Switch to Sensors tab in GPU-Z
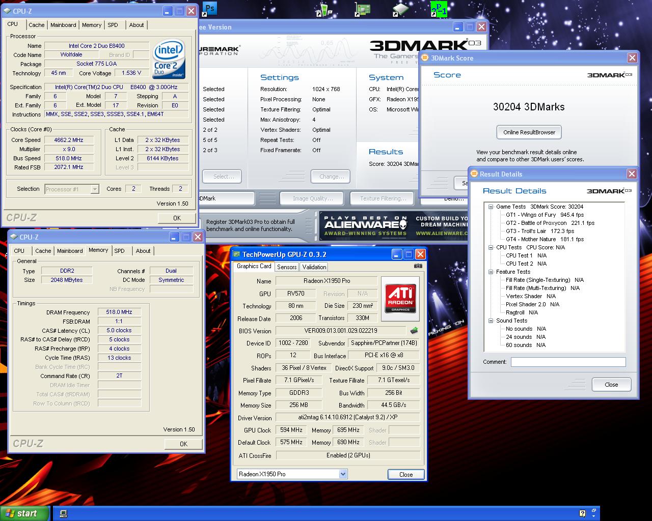 287,267
